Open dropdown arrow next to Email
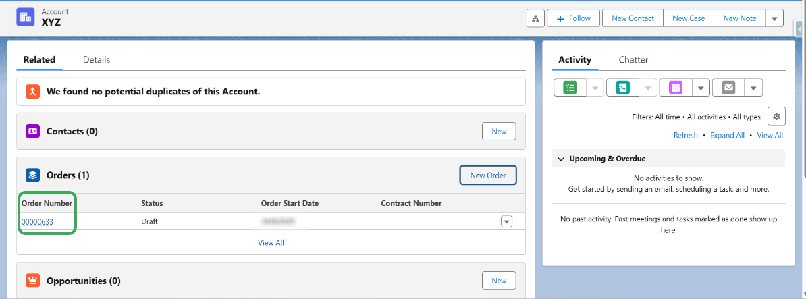Screen dimensions: 806x299 pos(754,88)
